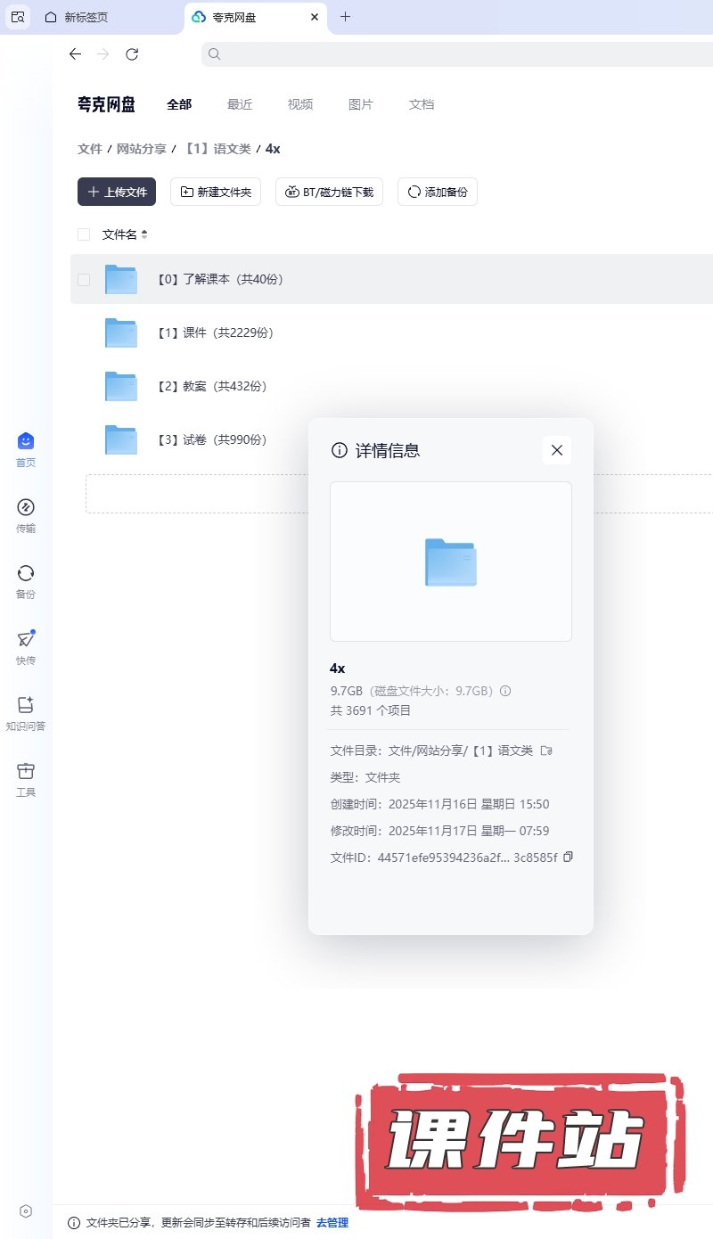Sort files using the 文件名 sort arrow
Screen dimensions: 713x1239
(144, 234)
